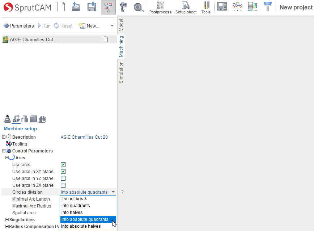Select the machine icon in setup tabs
Image resolution: width=314 pixels, height=231 pixels.
tap(7, 119)
